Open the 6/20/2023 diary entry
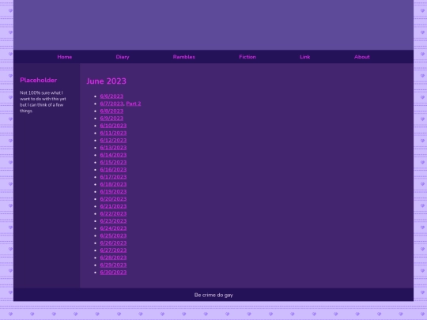 113,199
